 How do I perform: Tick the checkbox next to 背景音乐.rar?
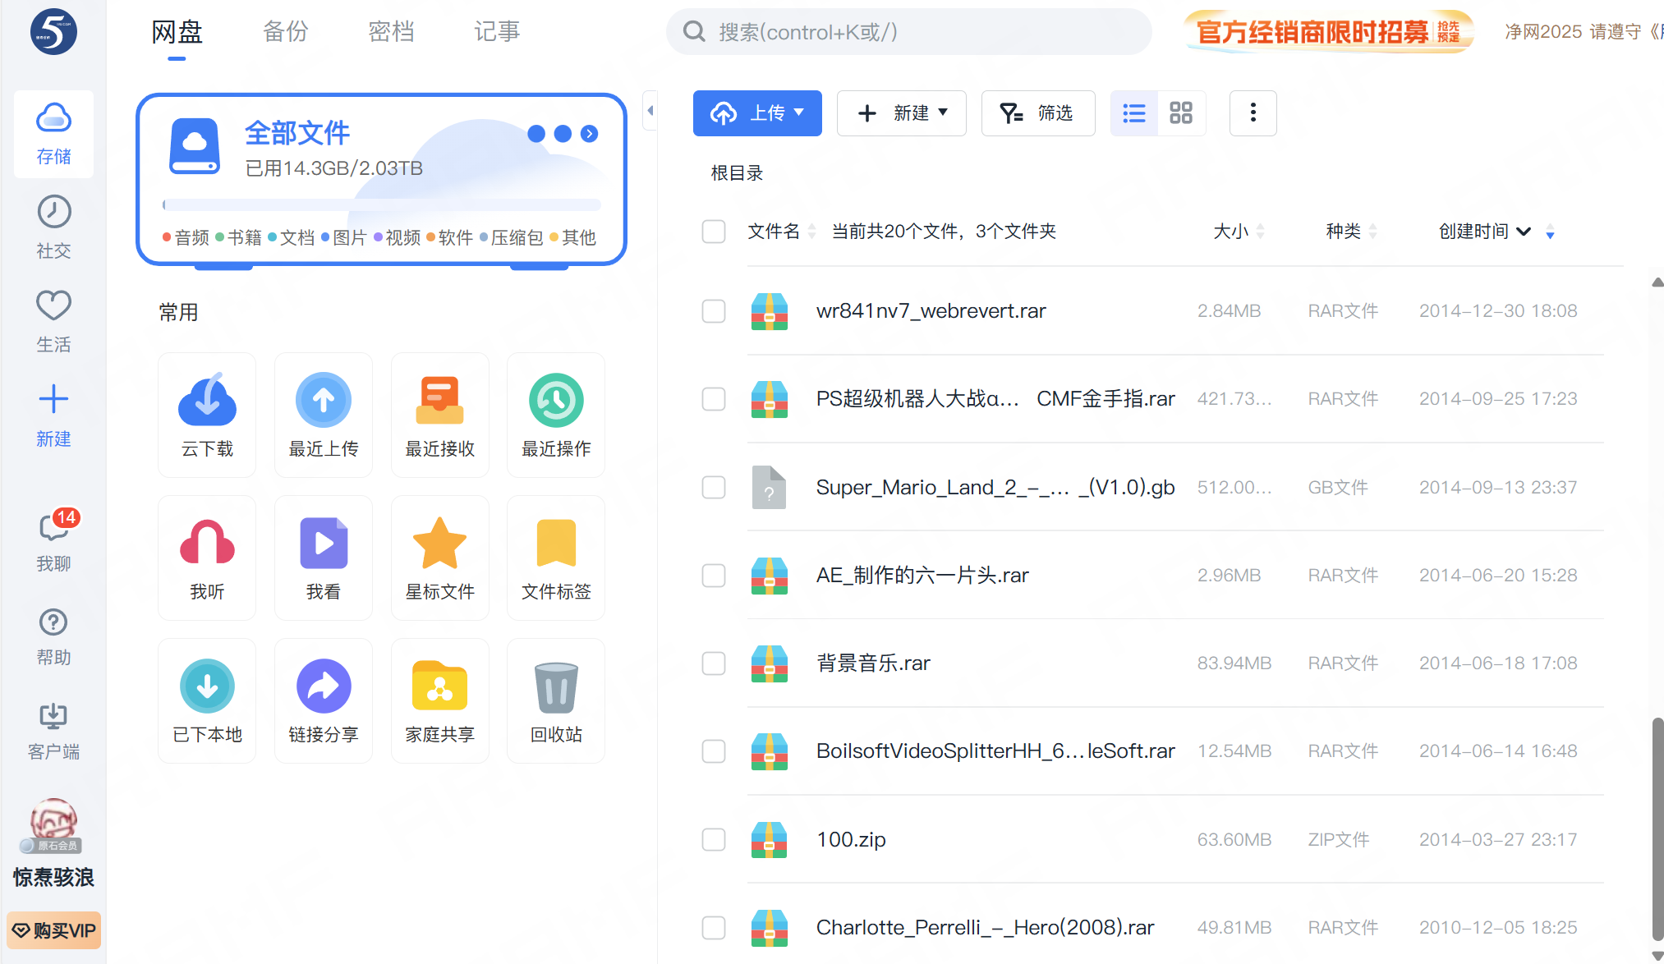pyautogui.click(x=714, y=663)
